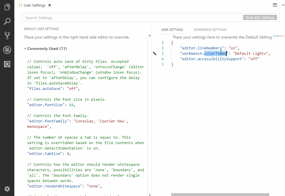This screenshot has width=285, height=196.
Task: Switch to the WORKSPACE SETTINGS tab
Action: (x=210, y=30)
